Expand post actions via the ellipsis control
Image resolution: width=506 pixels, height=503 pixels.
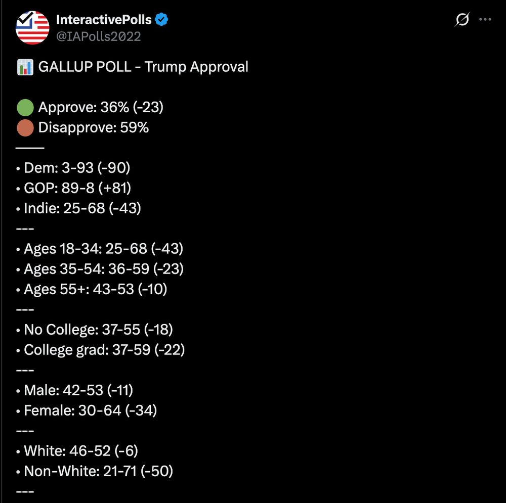[485, 19]
